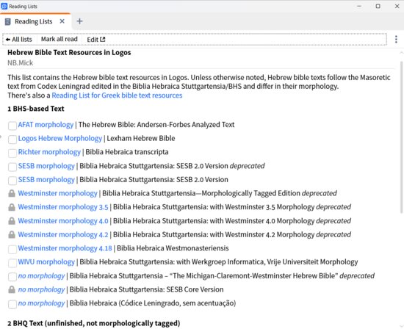Image resolution: width=404 pixels, height=329 pixels.
Task: Check the non-deprecated SESB 2.0 Version checkbox
Action: (12, 181)
